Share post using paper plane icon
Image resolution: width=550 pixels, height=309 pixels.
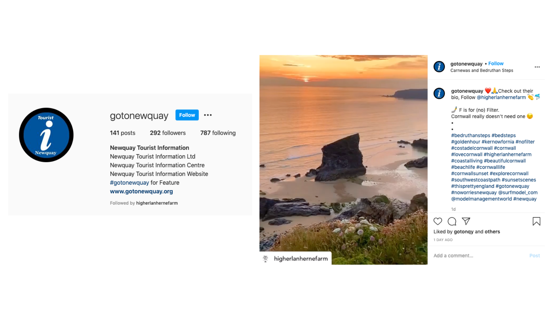[466, 221]
